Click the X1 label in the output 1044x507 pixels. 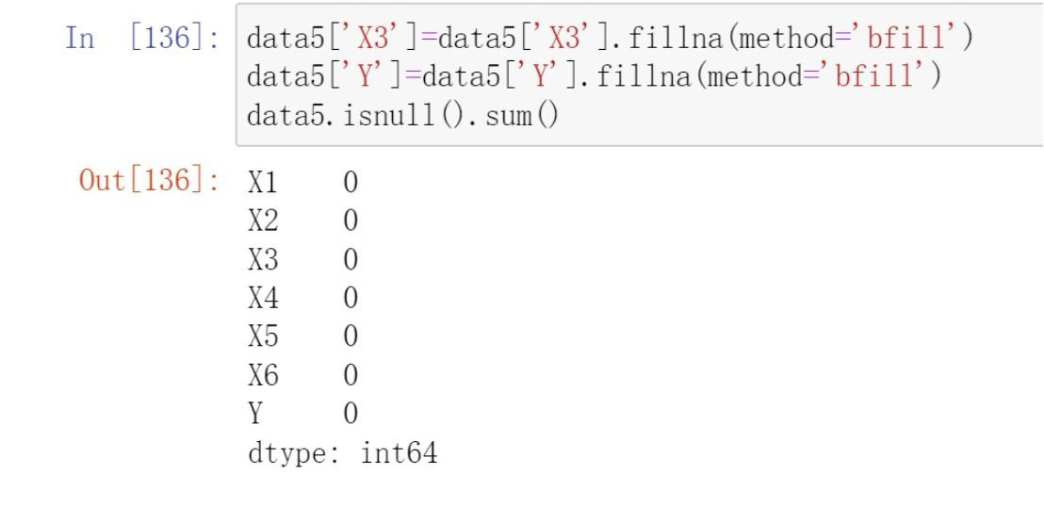click(263, 182)
